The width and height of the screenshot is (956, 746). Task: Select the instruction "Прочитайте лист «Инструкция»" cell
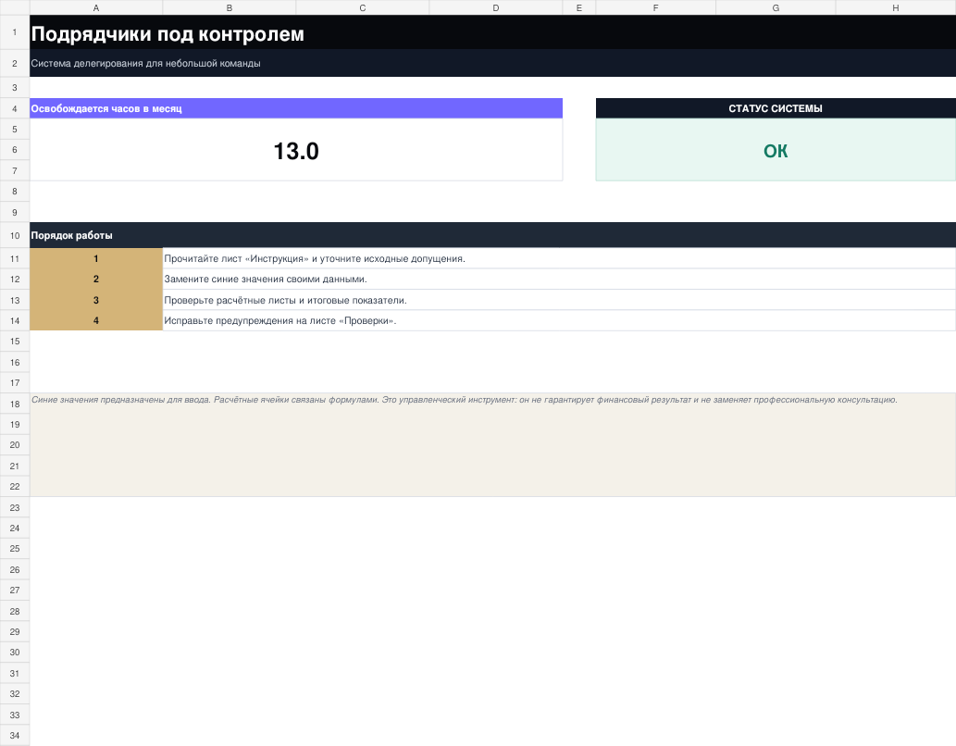559,258
